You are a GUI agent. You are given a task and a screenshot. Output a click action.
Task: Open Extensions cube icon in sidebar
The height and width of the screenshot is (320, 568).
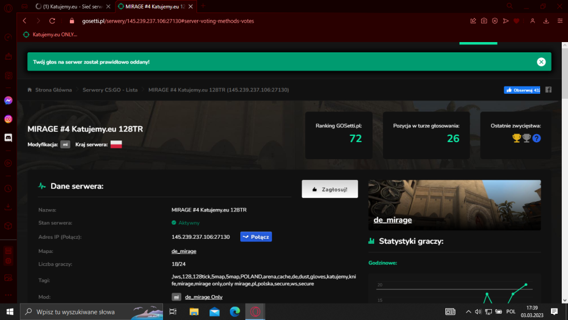coord(8,226)
